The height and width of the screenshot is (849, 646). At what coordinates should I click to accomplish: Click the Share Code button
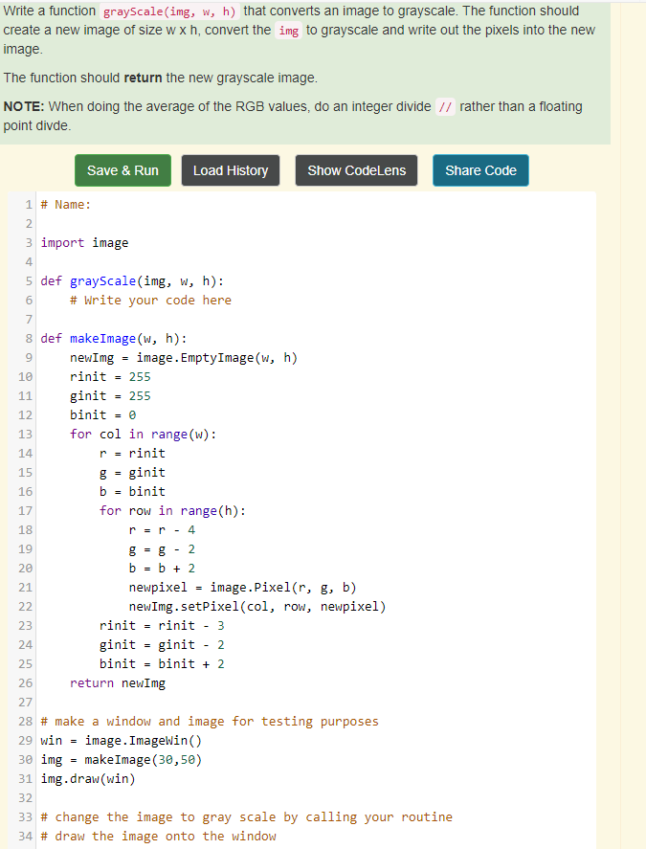(x=480, y=169)
